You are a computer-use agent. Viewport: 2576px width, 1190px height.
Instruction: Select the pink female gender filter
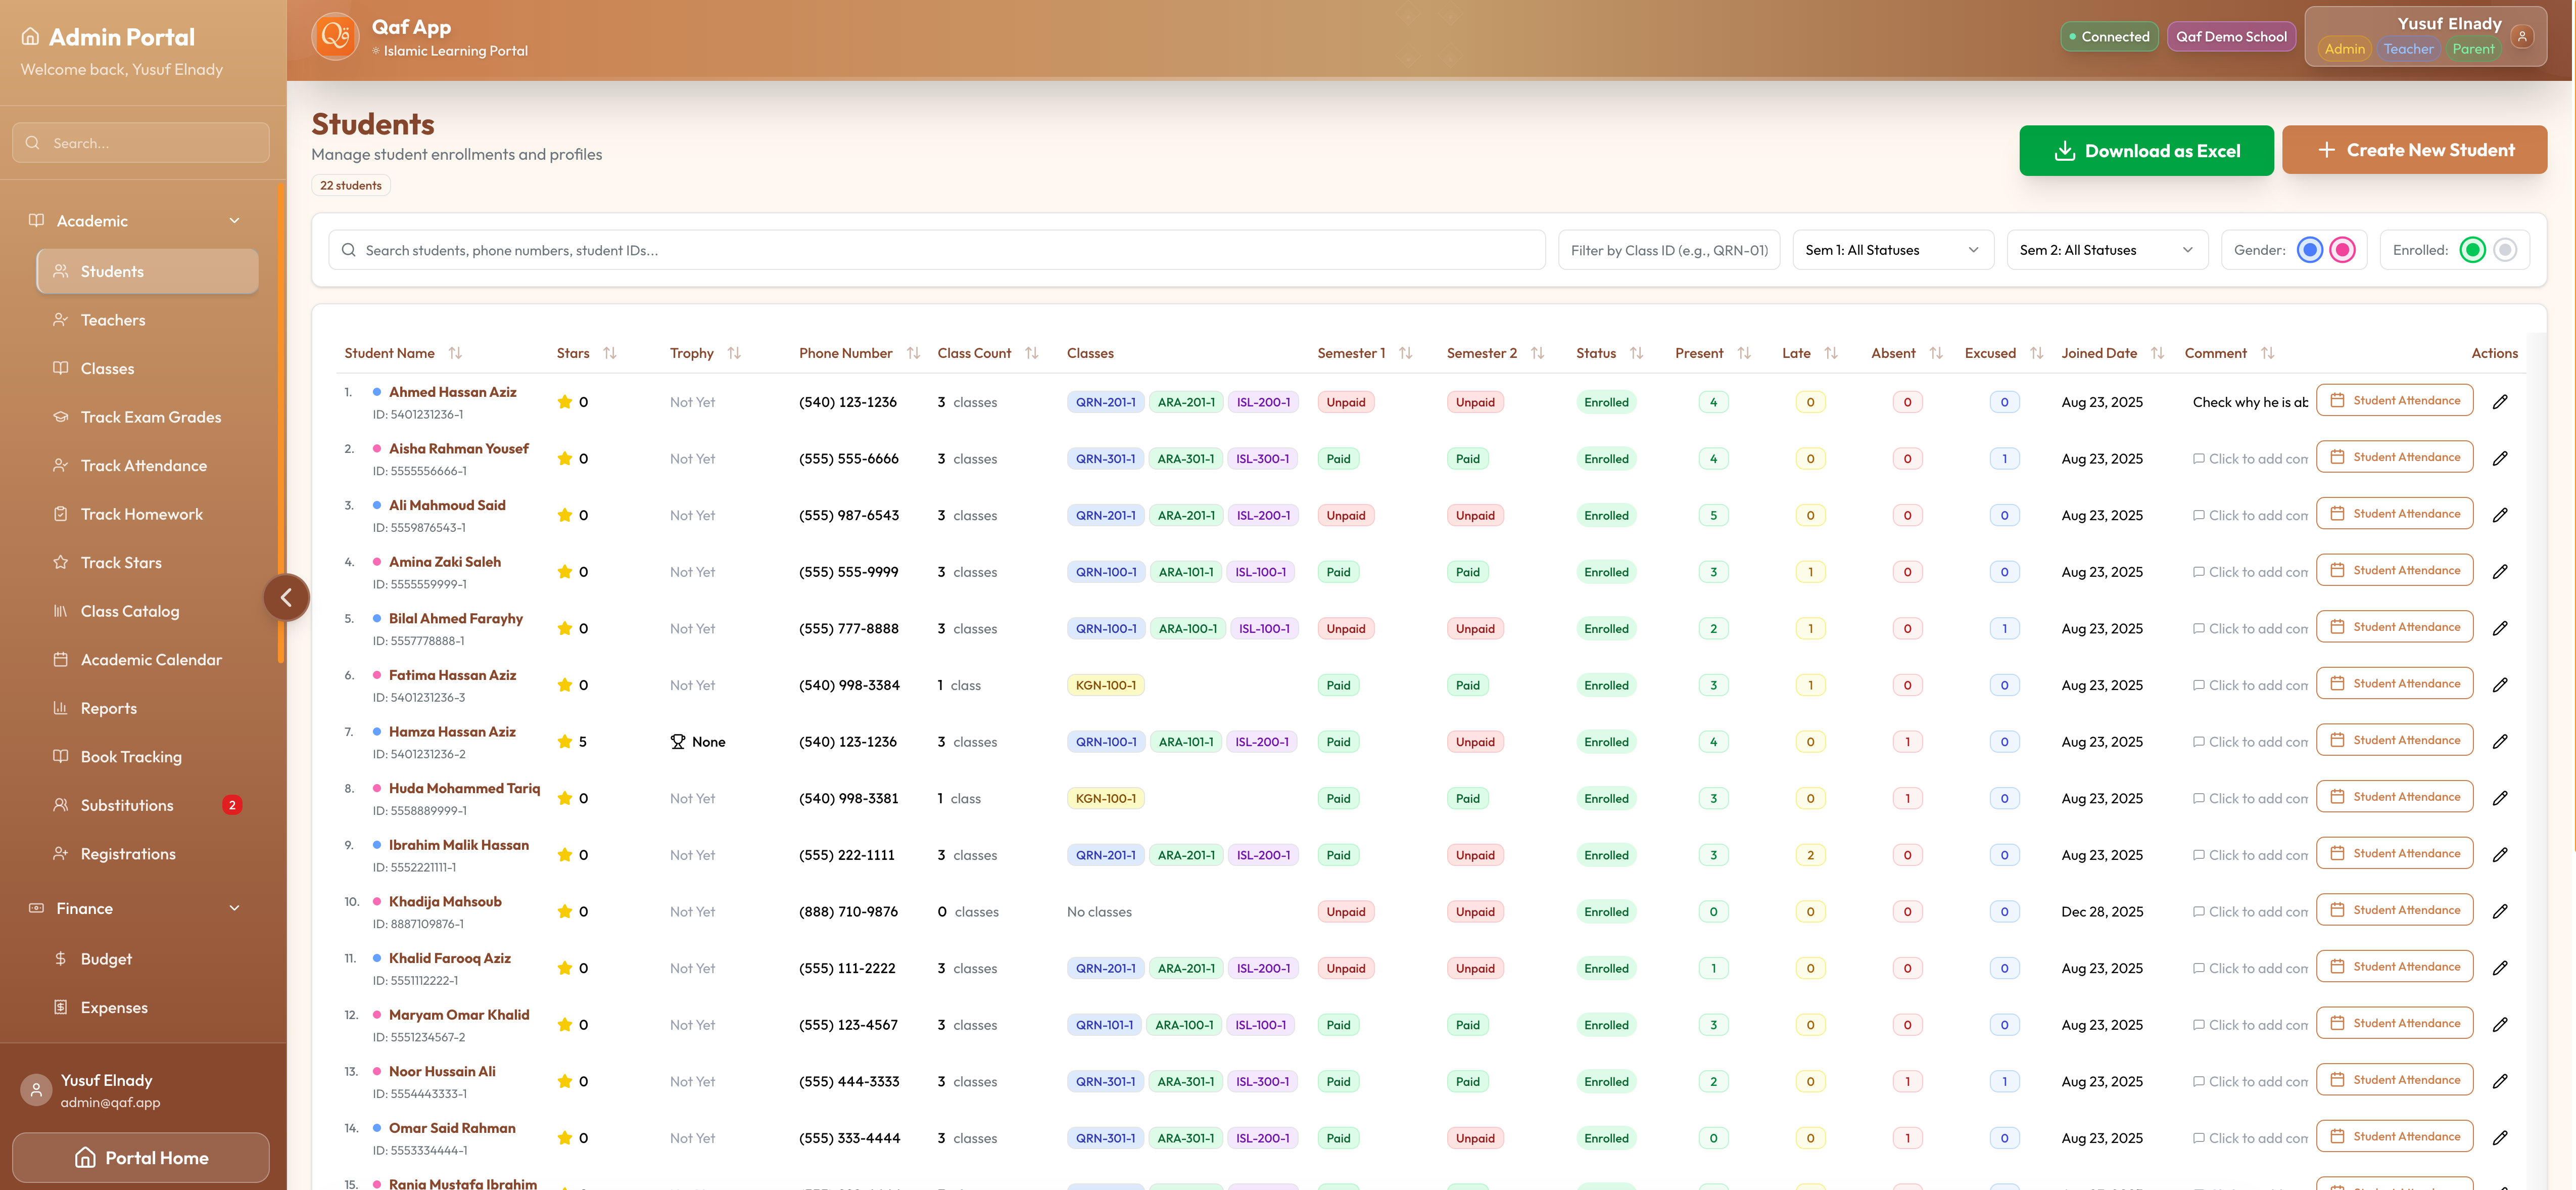(x=2341, y=250)
